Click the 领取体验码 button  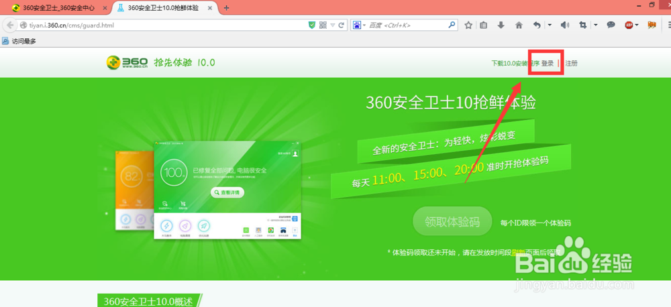(452, 222)
